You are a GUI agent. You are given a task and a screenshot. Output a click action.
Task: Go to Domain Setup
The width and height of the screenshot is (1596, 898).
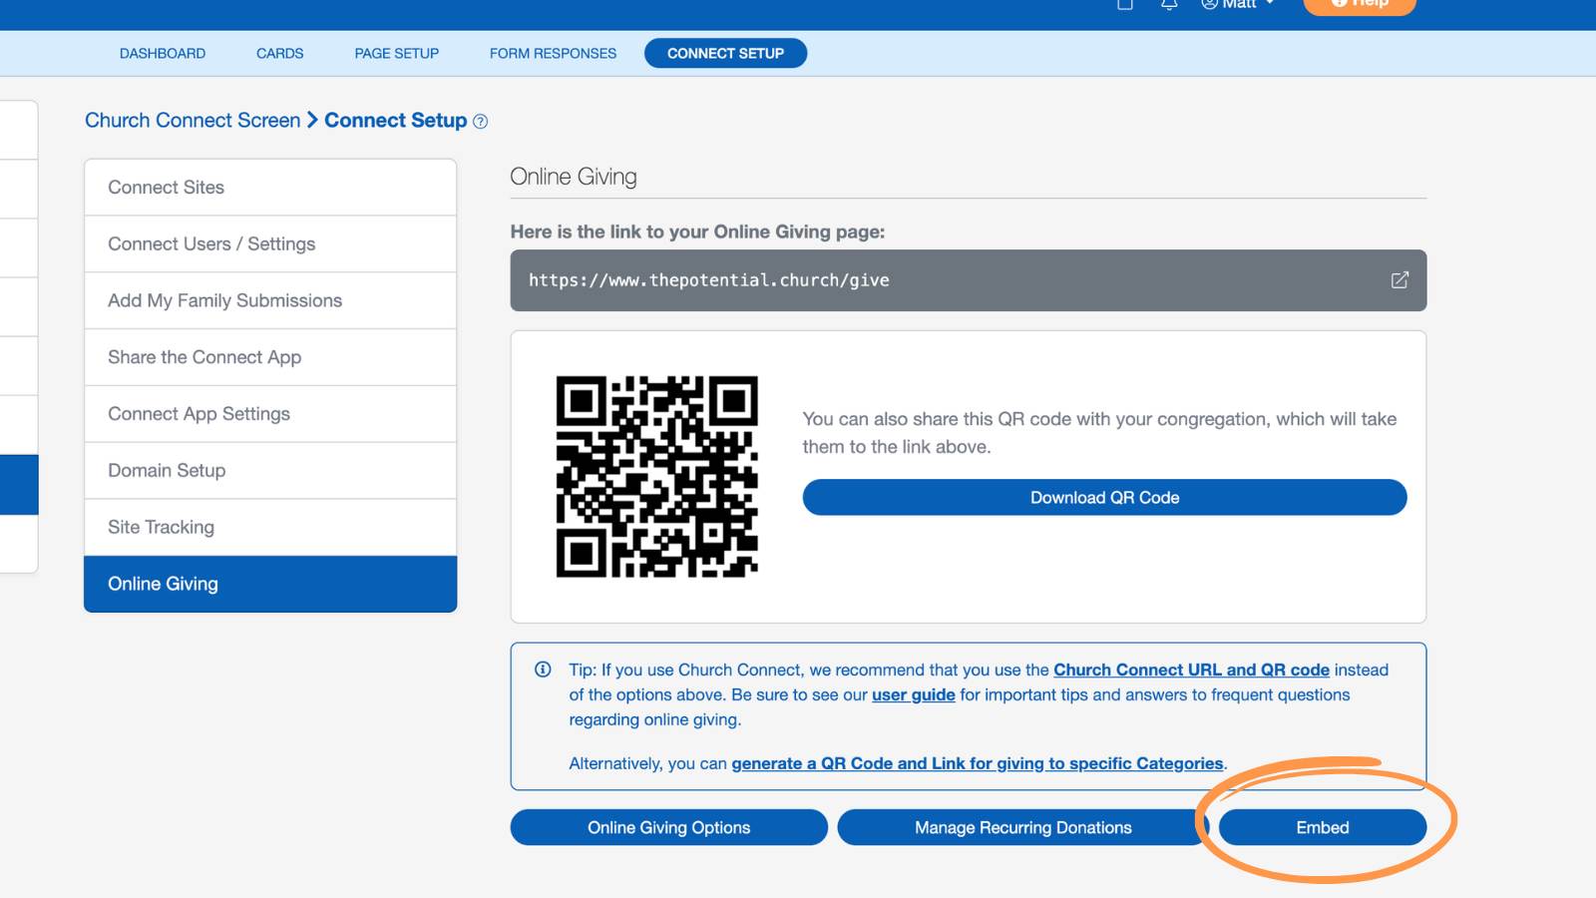tap(270, 470)
